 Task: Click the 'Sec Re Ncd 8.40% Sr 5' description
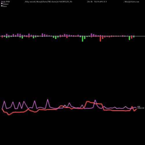pos(97,2)
